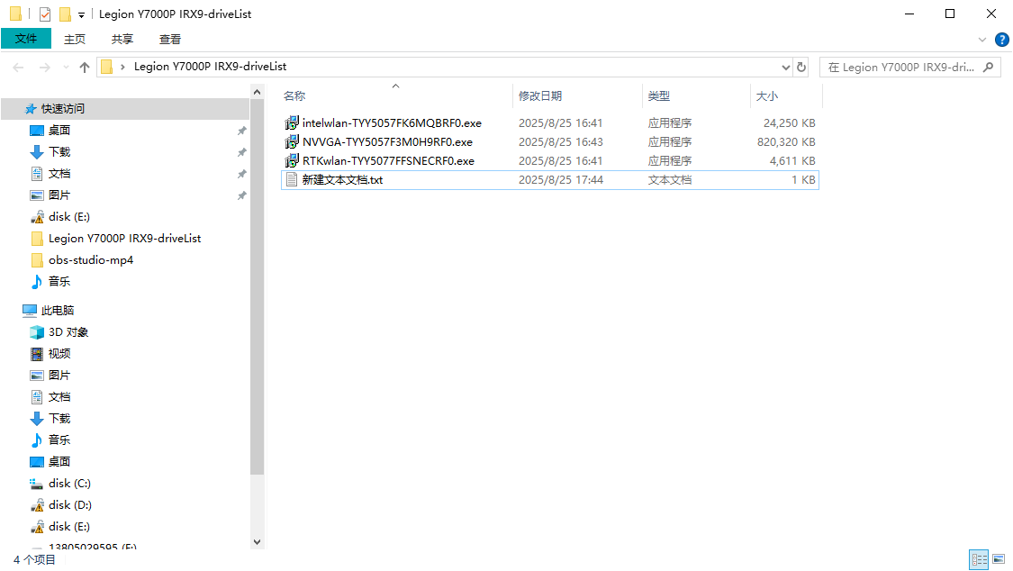
Task: Open the 文件 ribbon tab
Action: pyautogui.click(x=26, y=39)
